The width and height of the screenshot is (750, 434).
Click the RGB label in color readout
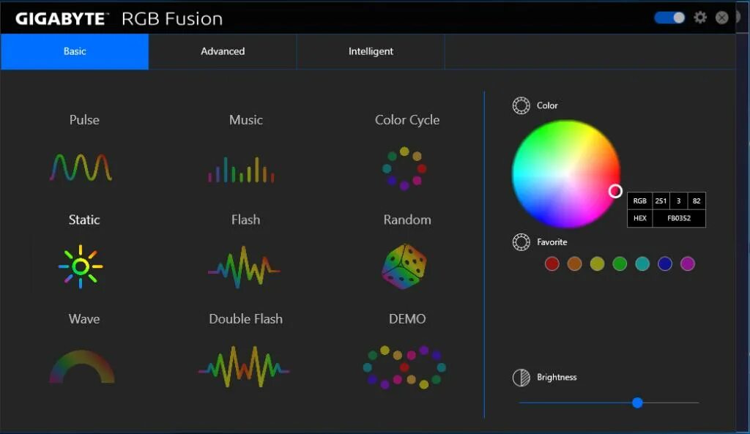point(639,201)
